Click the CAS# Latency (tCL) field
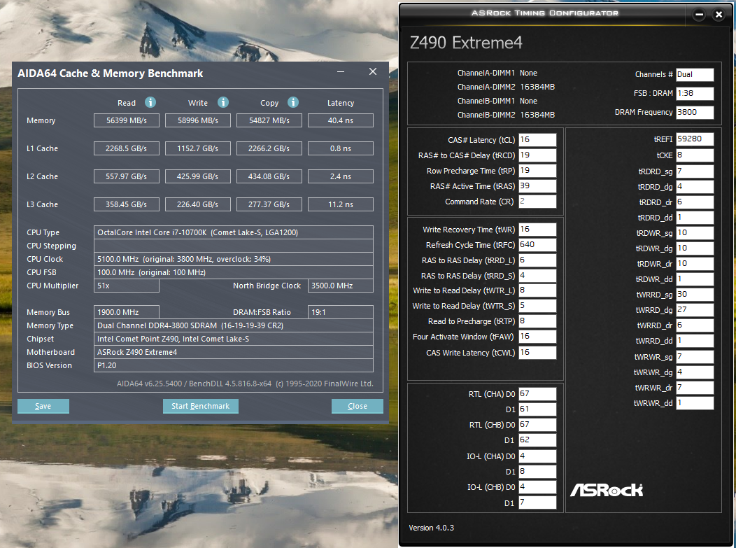736x548 pixels. [537, 140]
